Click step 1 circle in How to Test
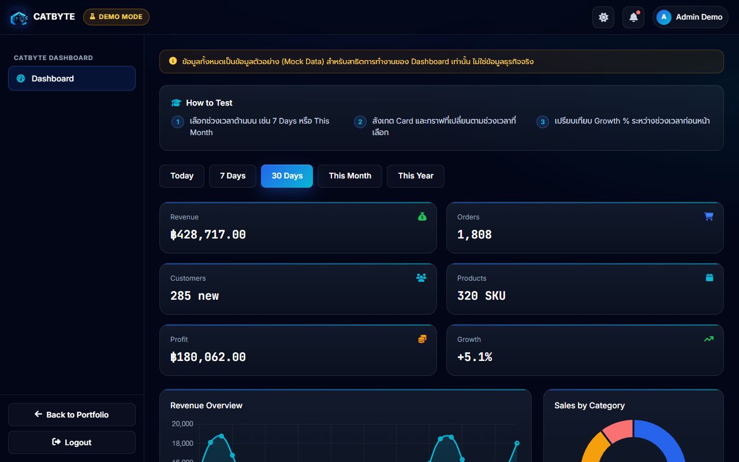Viewport: 739px width, 462px height. pyautogui.click(x=178, y=122)
